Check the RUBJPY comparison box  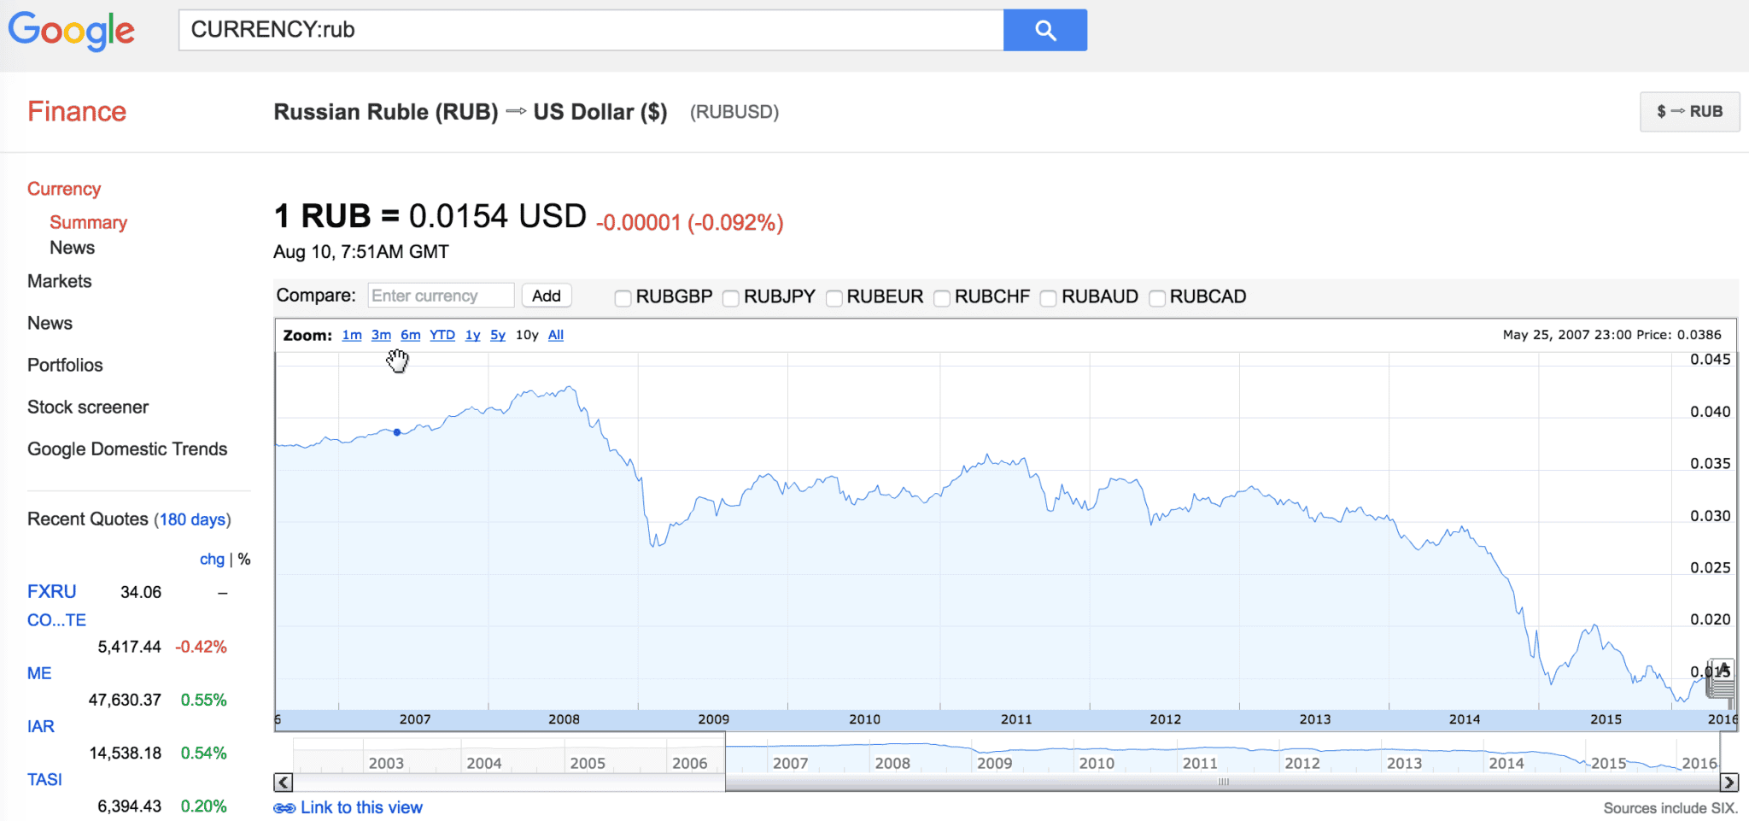(x=730, y=297)
